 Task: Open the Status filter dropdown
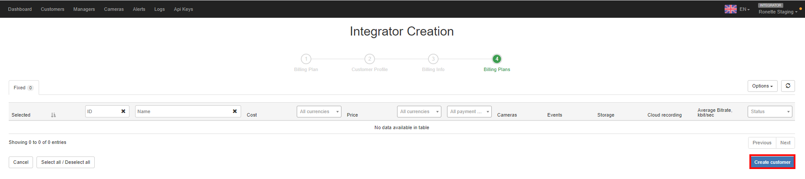pyautogui.click(x=770, y=111)
